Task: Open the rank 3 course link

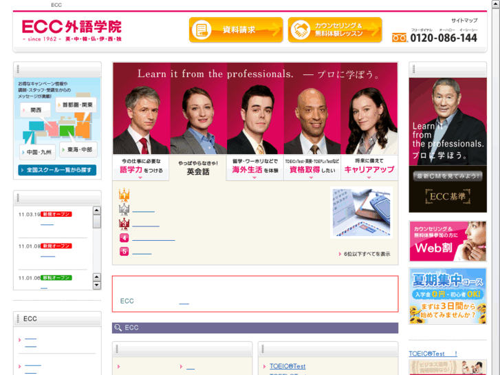Action: (x=145, y=226)
